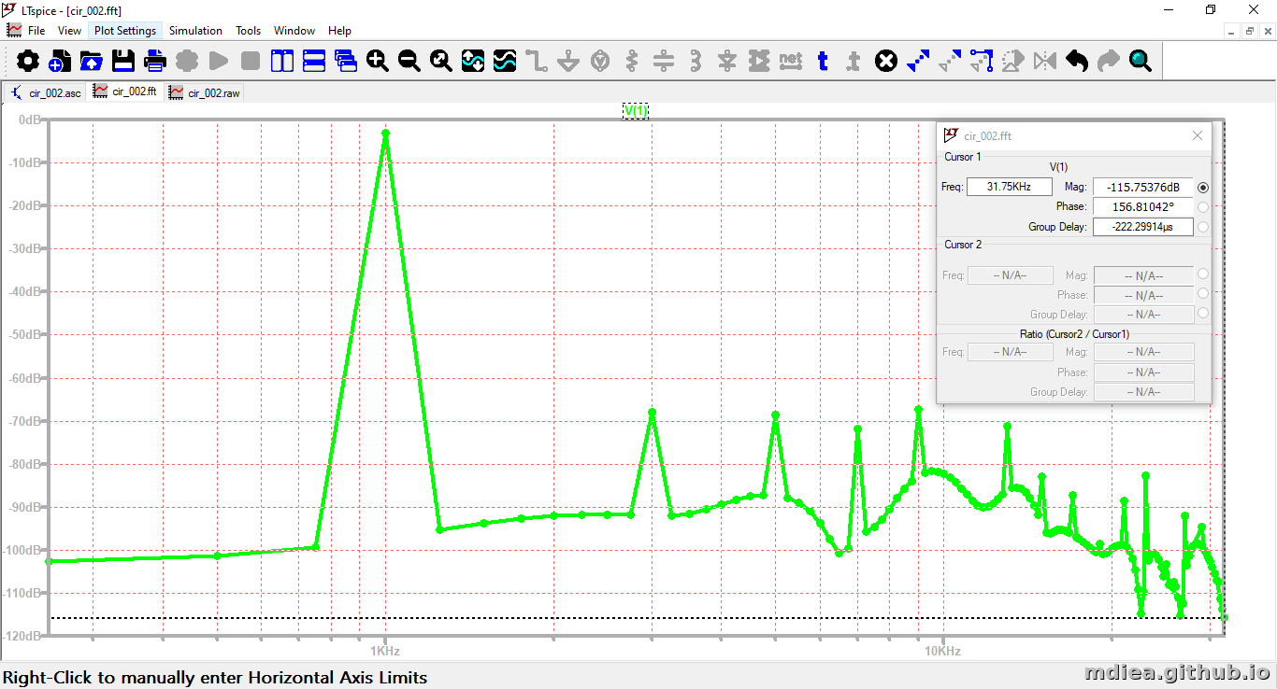Open the Window menu
Image resolution: width=1277 pixels, height=689 pixels.
294,31
